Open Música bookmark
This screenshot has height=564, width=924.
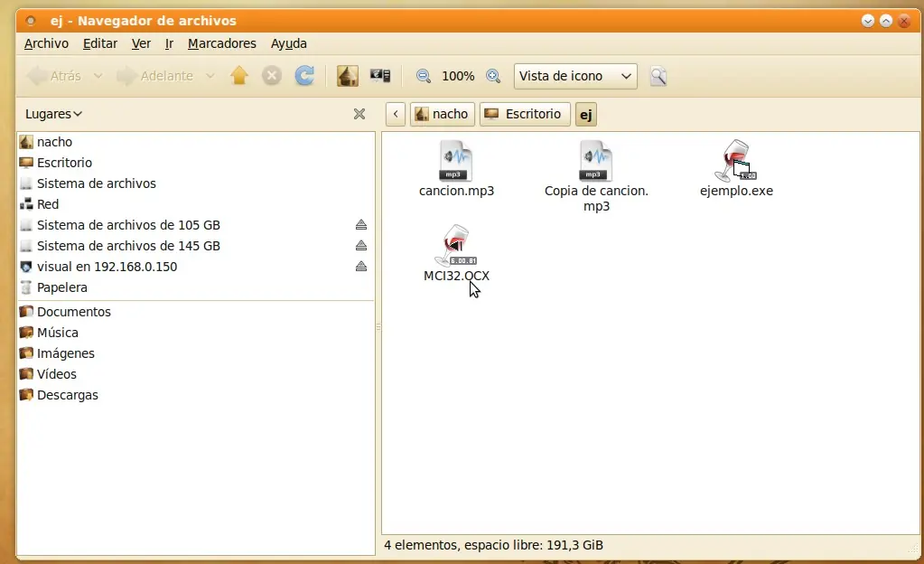point(196,332)
